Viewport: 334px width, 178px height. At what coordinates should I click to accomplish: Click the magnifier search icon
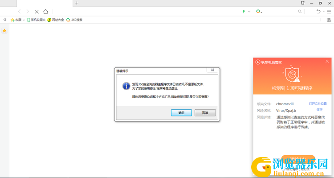click(x=300, y=12)
